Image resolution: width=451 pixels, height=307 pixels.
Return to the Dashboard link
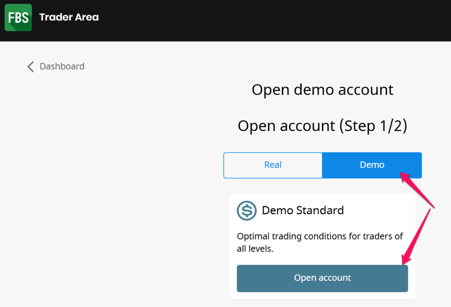[x=62, y=66]
